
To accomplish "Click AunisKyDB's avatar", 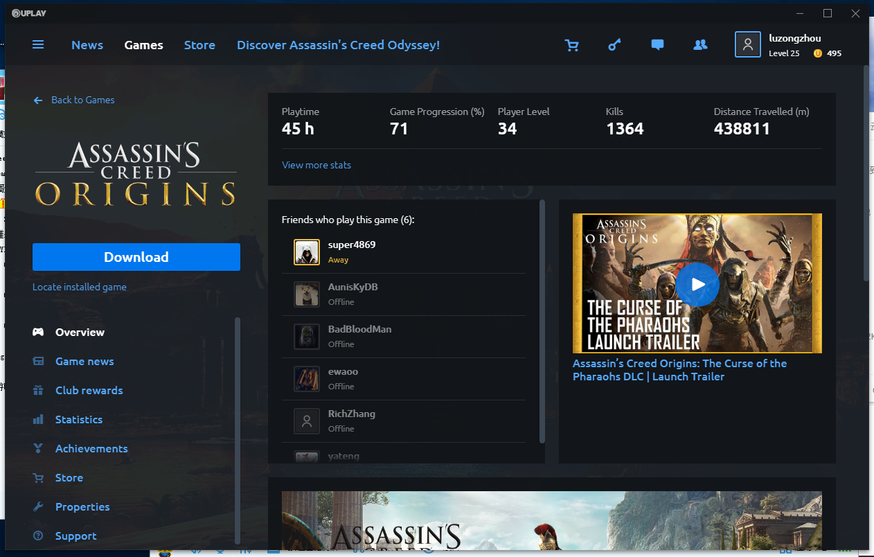I will [x=307, y=294].
